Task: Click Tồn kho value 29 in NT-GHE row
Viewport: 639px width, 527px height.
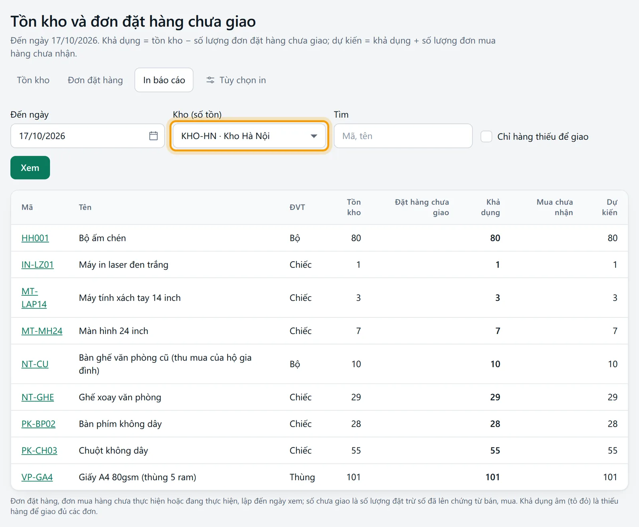Action: (356, 398)
